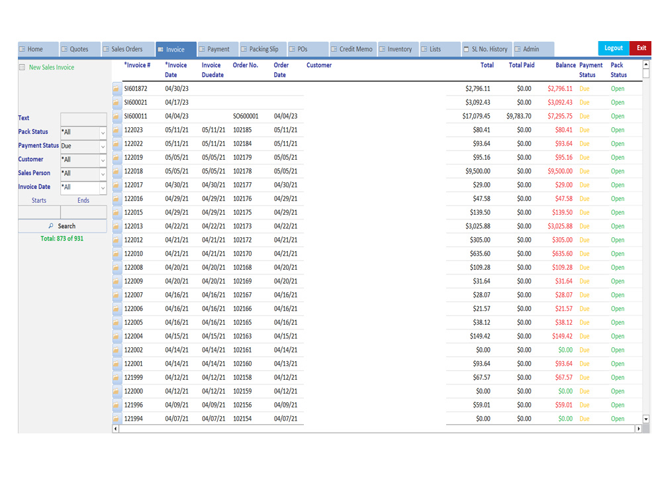Click the horizontal scrollbar right arrow
The image size is (662, 497).
click(638, 429)
